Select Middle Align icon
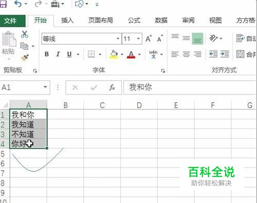This screenshot has height=203, width=257. (x=186, y=38)
